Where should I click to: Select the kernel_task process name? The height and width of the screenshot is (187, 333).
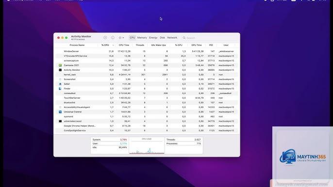[x=70, y=75]
